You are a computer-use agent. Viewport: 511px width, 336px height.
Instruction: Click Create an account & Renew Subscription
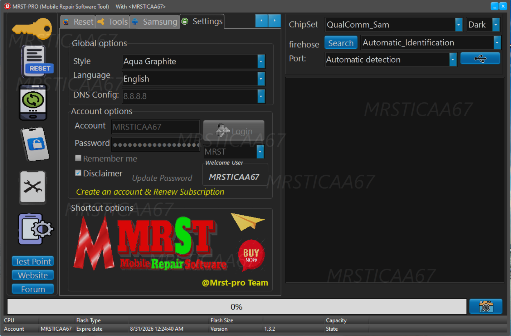pyautogui.click(x=150, y=192)
